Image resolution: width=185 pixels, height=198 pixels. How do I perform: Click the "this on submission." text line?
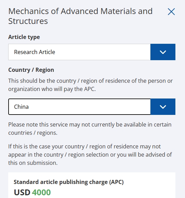tap(33, 163)
